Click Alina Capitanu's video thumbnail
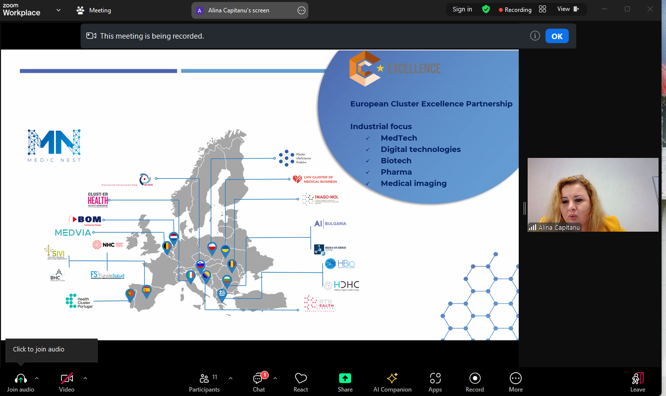This screenshot has height=396, width=666. [x=593, y=195]
